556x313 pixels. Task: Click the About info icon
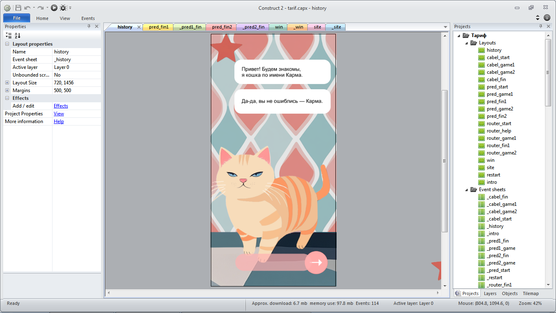[547, 18]
